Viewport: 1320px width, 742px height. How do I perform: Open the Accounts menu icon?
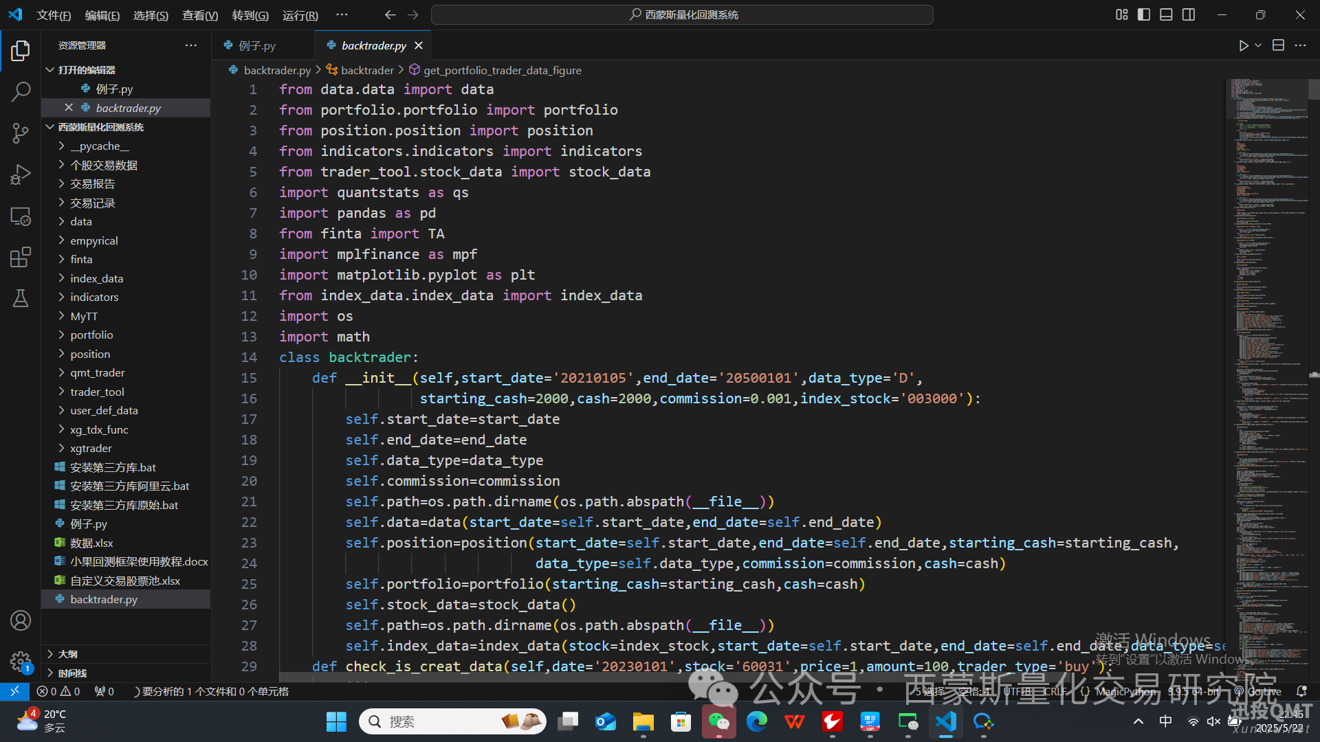coord(21,620)
